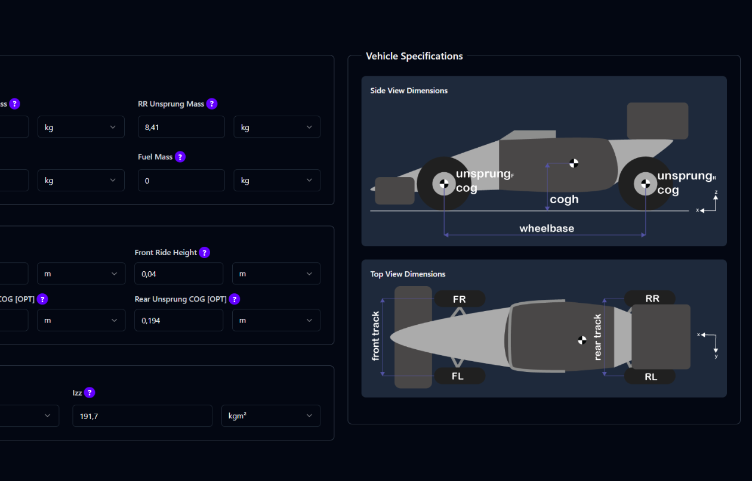
Task: Click the 'Rear Unsprung COG [OPT]' label
Action: [181, 299]
